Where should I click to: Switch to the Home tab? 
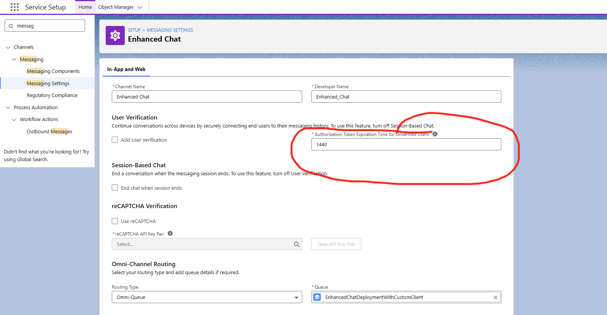point(85,7)
